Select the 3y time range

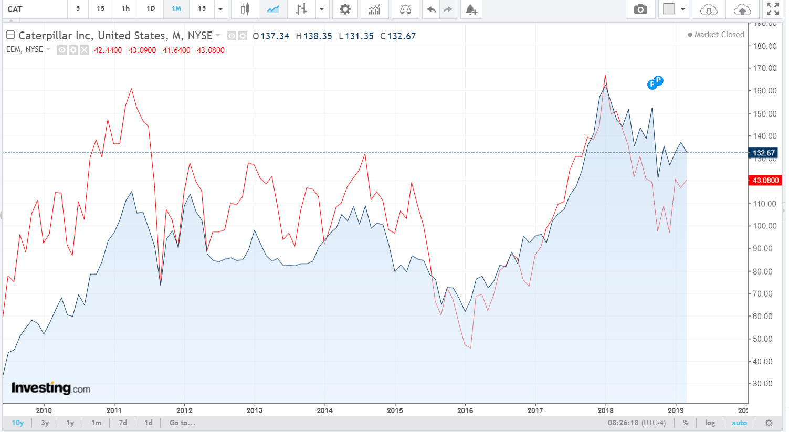(x=45, y=423)
